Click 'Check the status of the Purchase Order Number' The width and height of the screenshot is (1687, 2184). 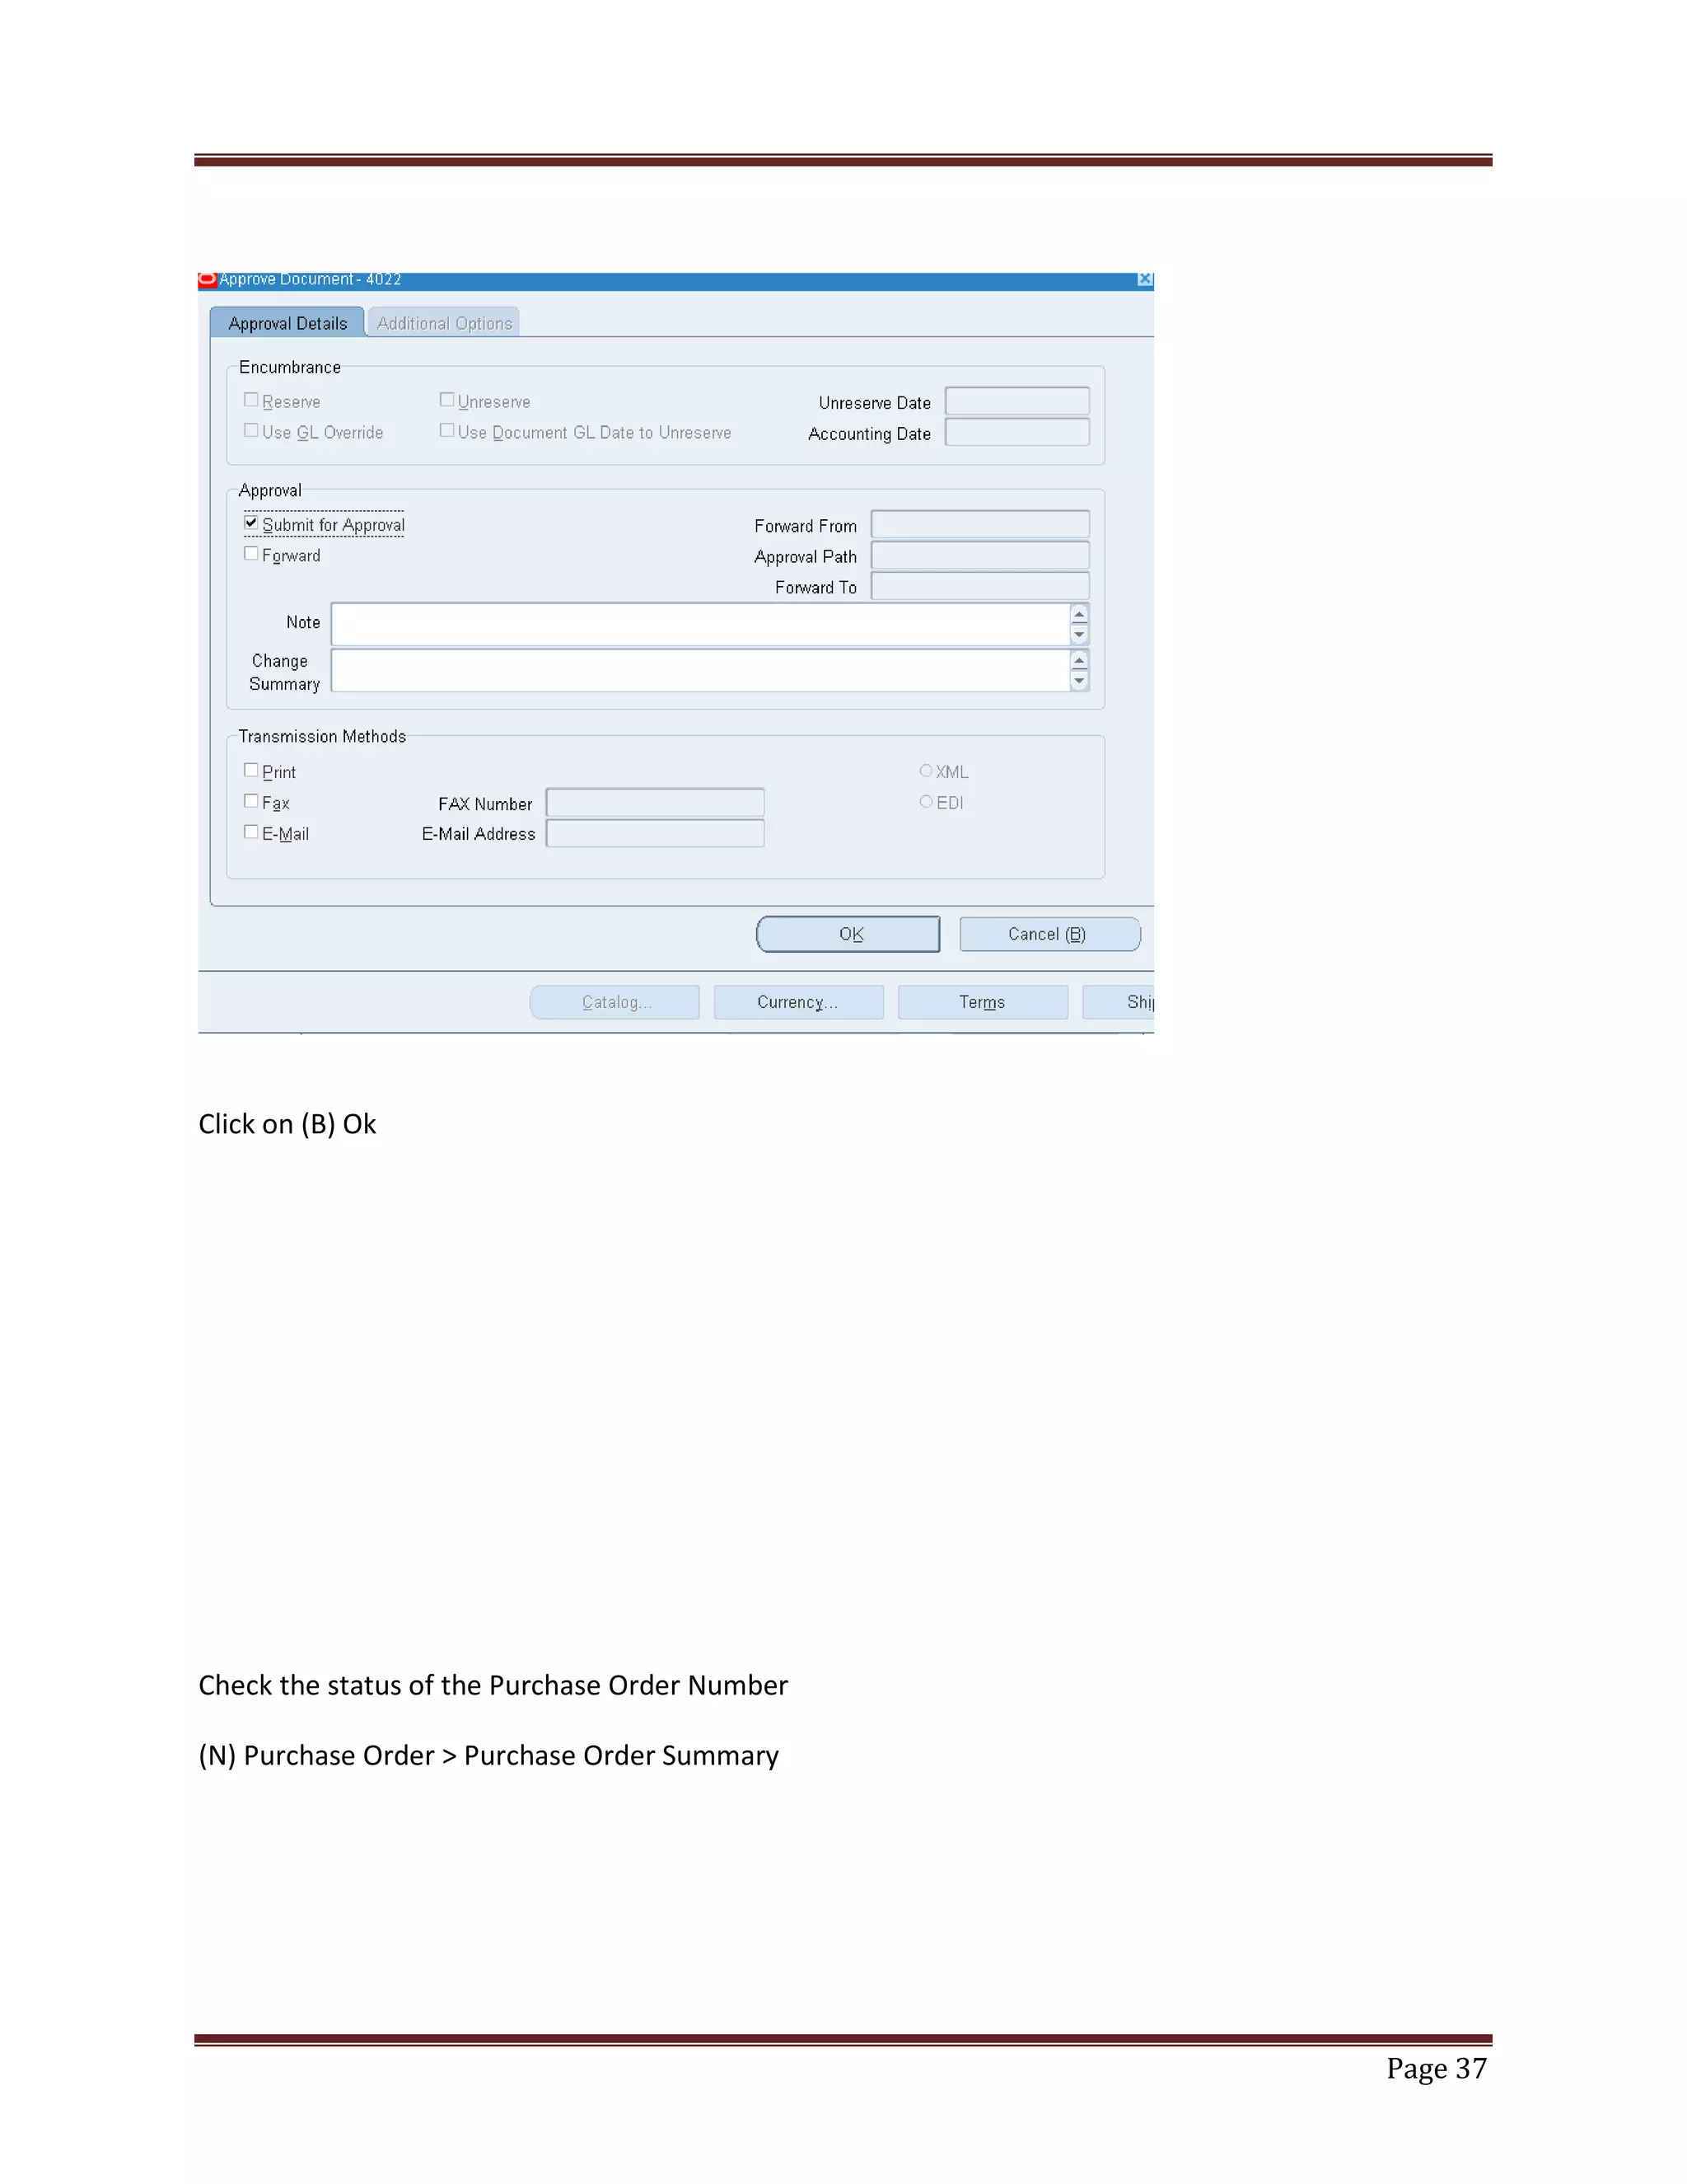493,1686
